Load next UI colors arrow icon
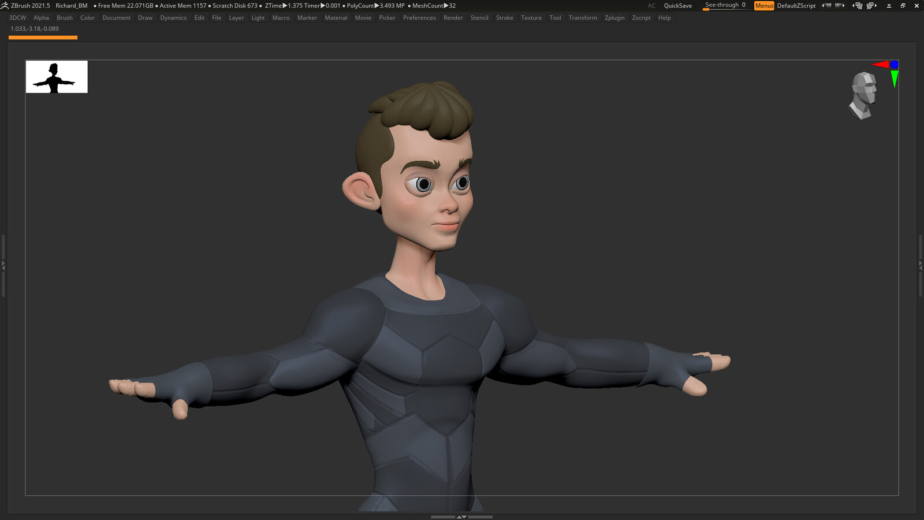Viewport: 924px width, 520px height. click(x=840, y=5)
